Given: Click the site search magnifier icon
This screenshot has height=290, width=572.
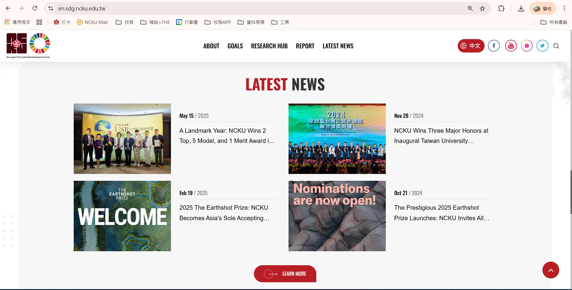Looking at the screenshot, I should [x=556, y=46].
